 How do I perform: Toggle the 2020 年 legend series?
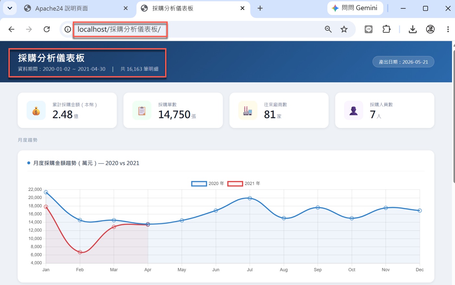point(208,183)
